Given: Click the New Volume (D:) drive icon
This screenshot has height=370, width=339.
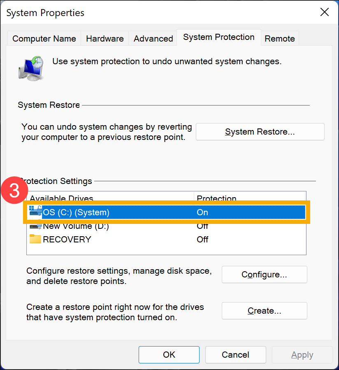Looking at the screenshot, I should 35,226.
